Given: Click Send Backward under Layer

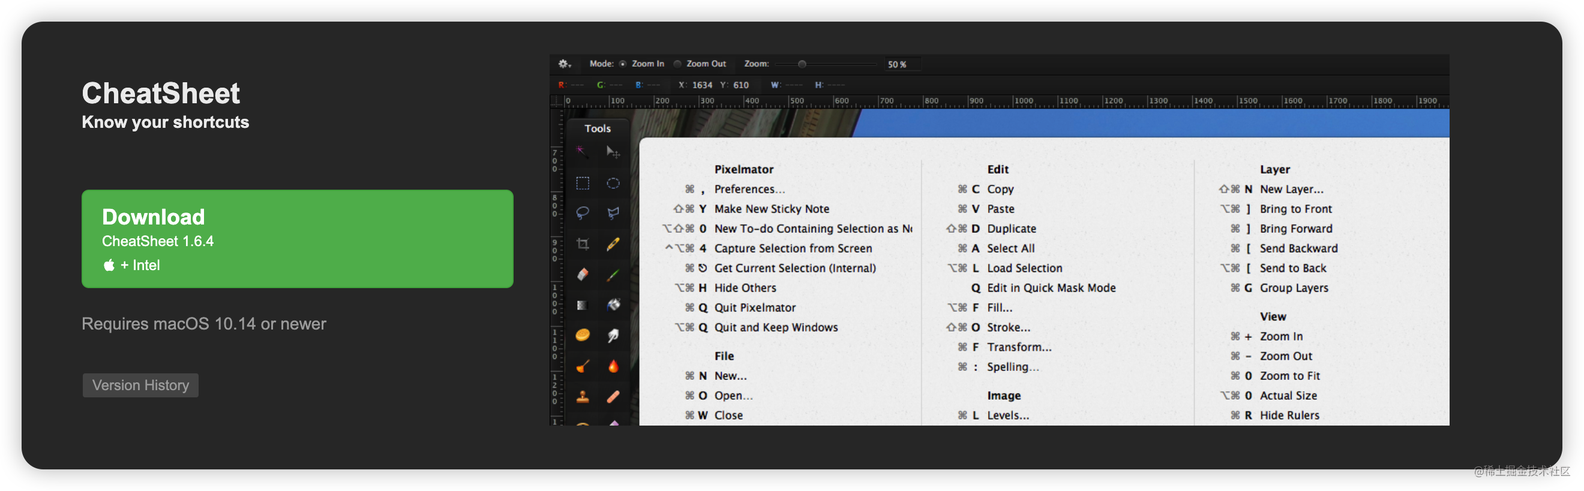Looking at the screenshot, I should 1298,248.
